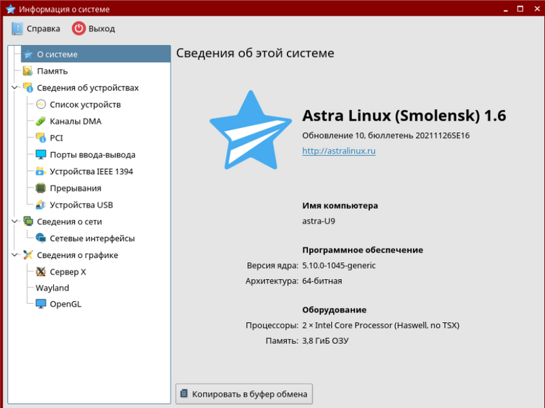This screenshot has width=545, height=408.
Task: Click Копировать в буфер обмена button
Action: [245, 394]
